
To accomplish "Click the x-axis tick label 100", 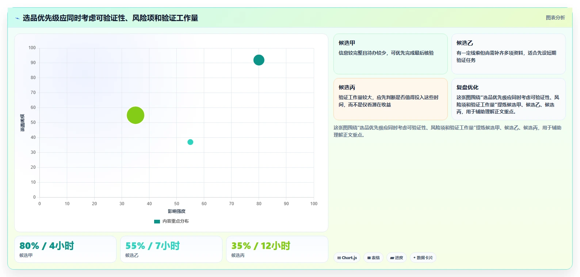I will 314,204.
